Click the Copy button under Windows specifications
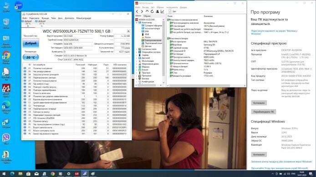Image resolution: width=316 pixels, height=177 pixels. click(x=259, y=154)
